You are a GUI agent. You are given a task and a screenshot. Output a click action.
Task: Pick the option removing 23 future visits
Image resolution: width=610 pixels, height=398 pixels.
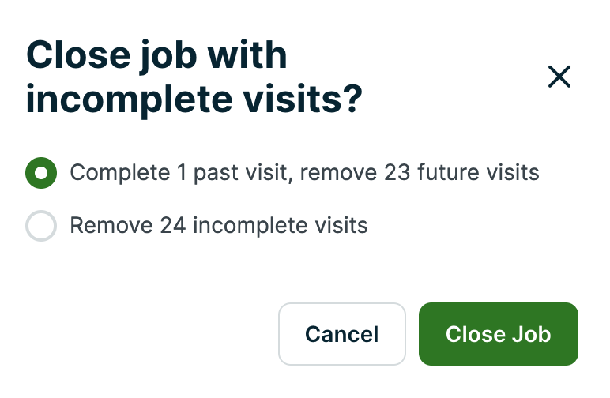coord(41,172)
